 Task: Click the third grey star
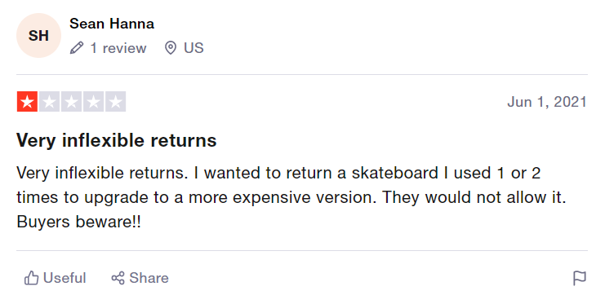click(x=71, y=102)
